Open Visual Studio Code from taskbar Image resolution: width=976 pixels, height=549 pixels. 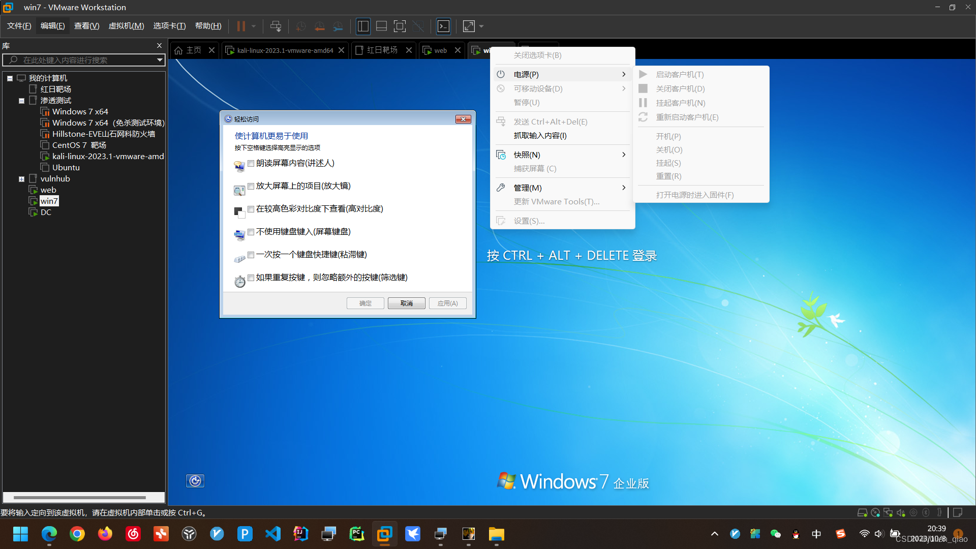[x=273, y=534]
